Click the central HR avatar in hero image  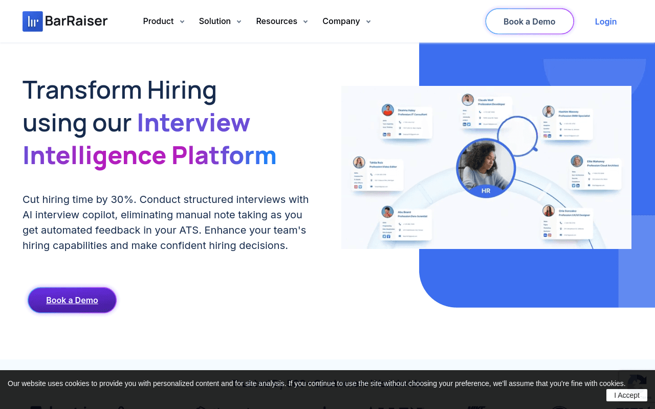point(486,168)
